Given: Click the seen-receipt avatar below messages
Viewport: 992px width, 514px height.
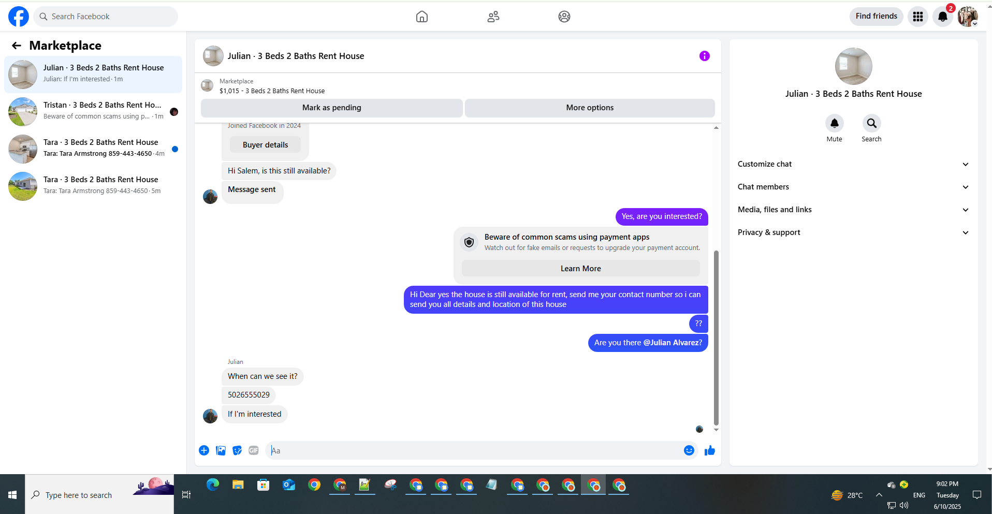Looking at the screenshot, I should 699,429.
